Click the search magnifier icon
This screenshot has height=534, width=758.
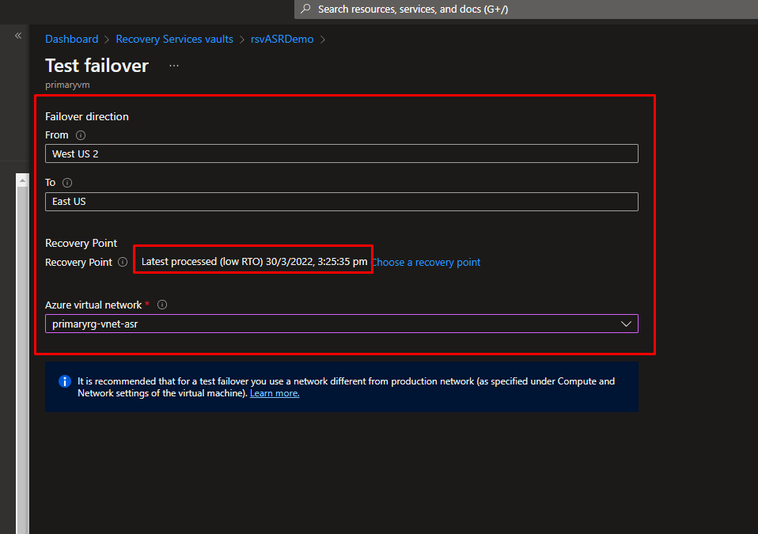(305, 9)
